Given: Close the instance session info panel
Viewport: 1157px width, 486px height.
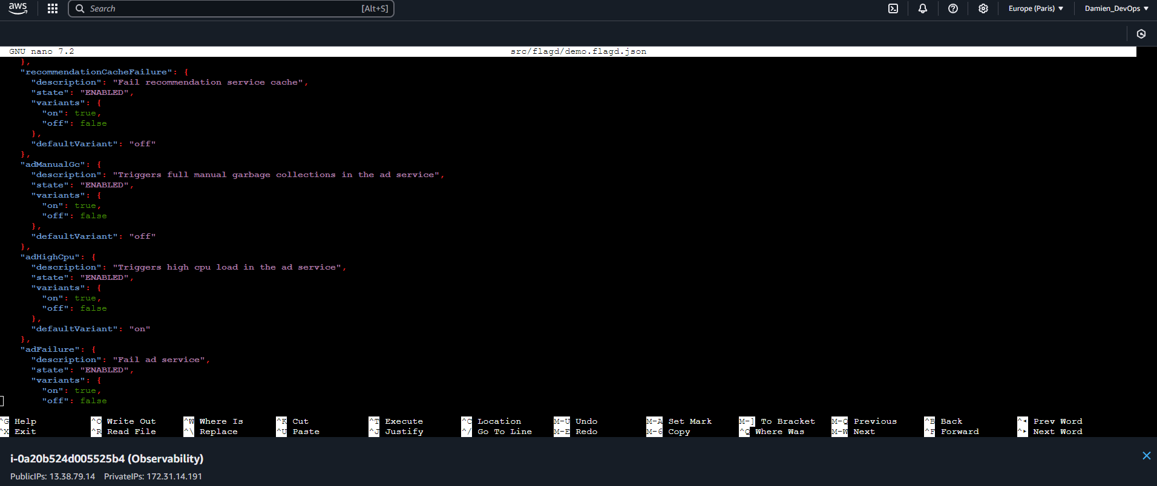Looking at the screenshot, I should 1146,456.
